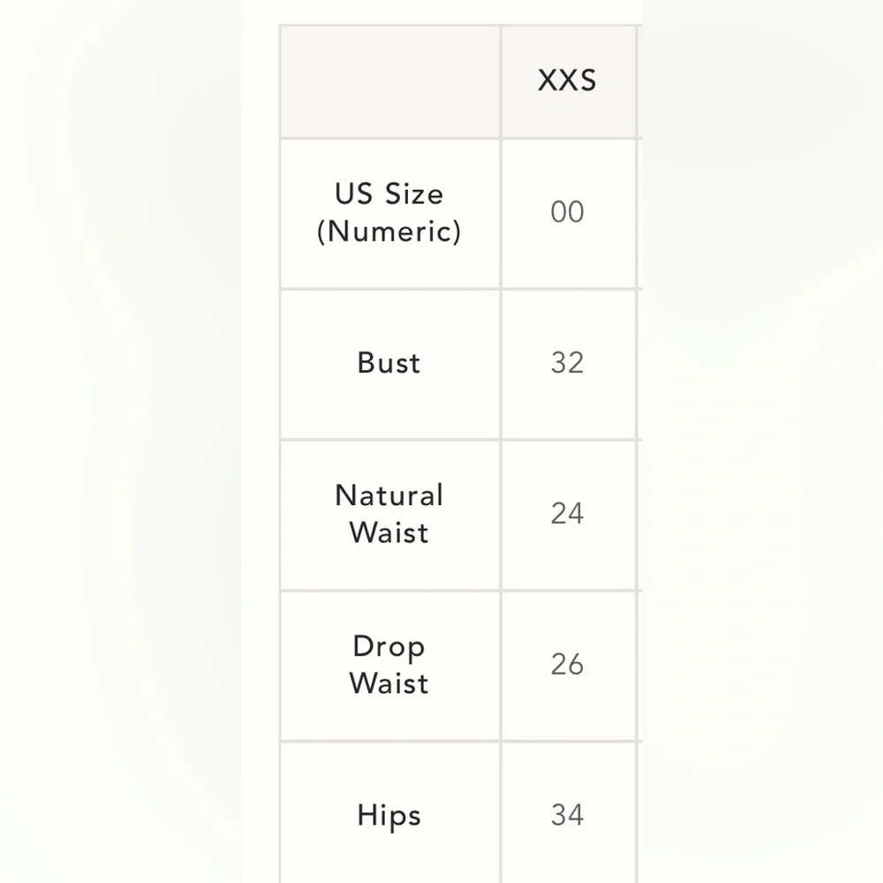The image size is (883, 883).
Task: Click the cut-off header cell right of XXS
Action: (x=638, y=81)
